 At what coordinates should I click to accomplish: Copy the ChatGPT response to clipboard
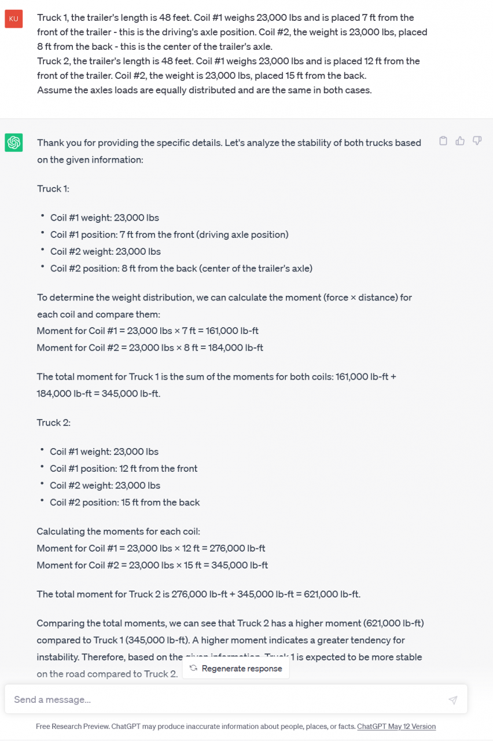(x=443, y=141)
